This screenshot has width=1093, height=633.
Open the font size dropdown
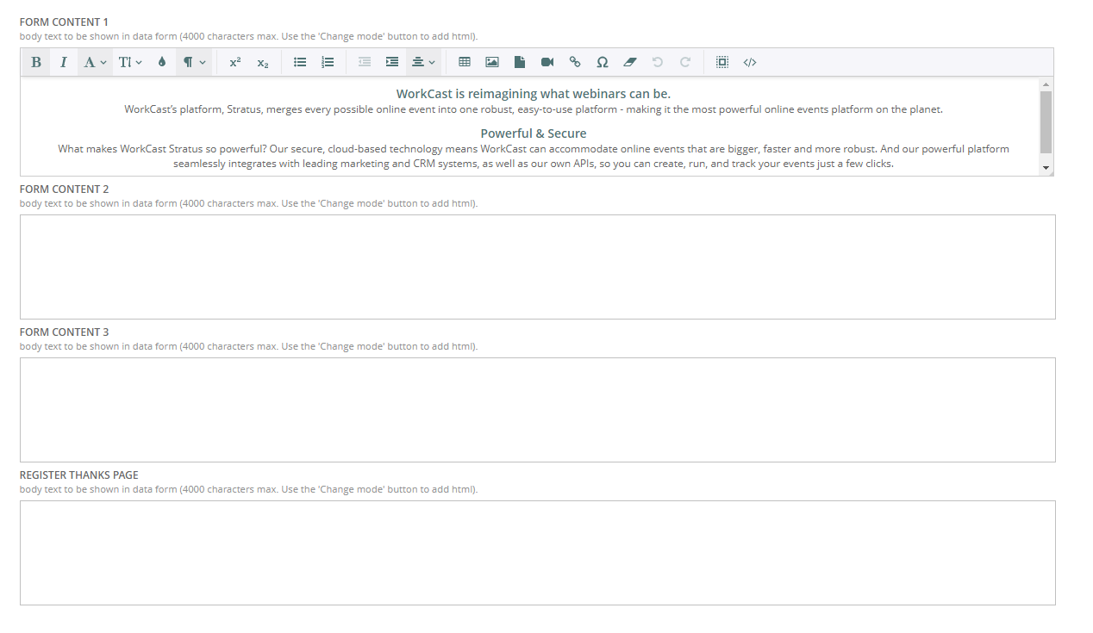tap(130, 62)
